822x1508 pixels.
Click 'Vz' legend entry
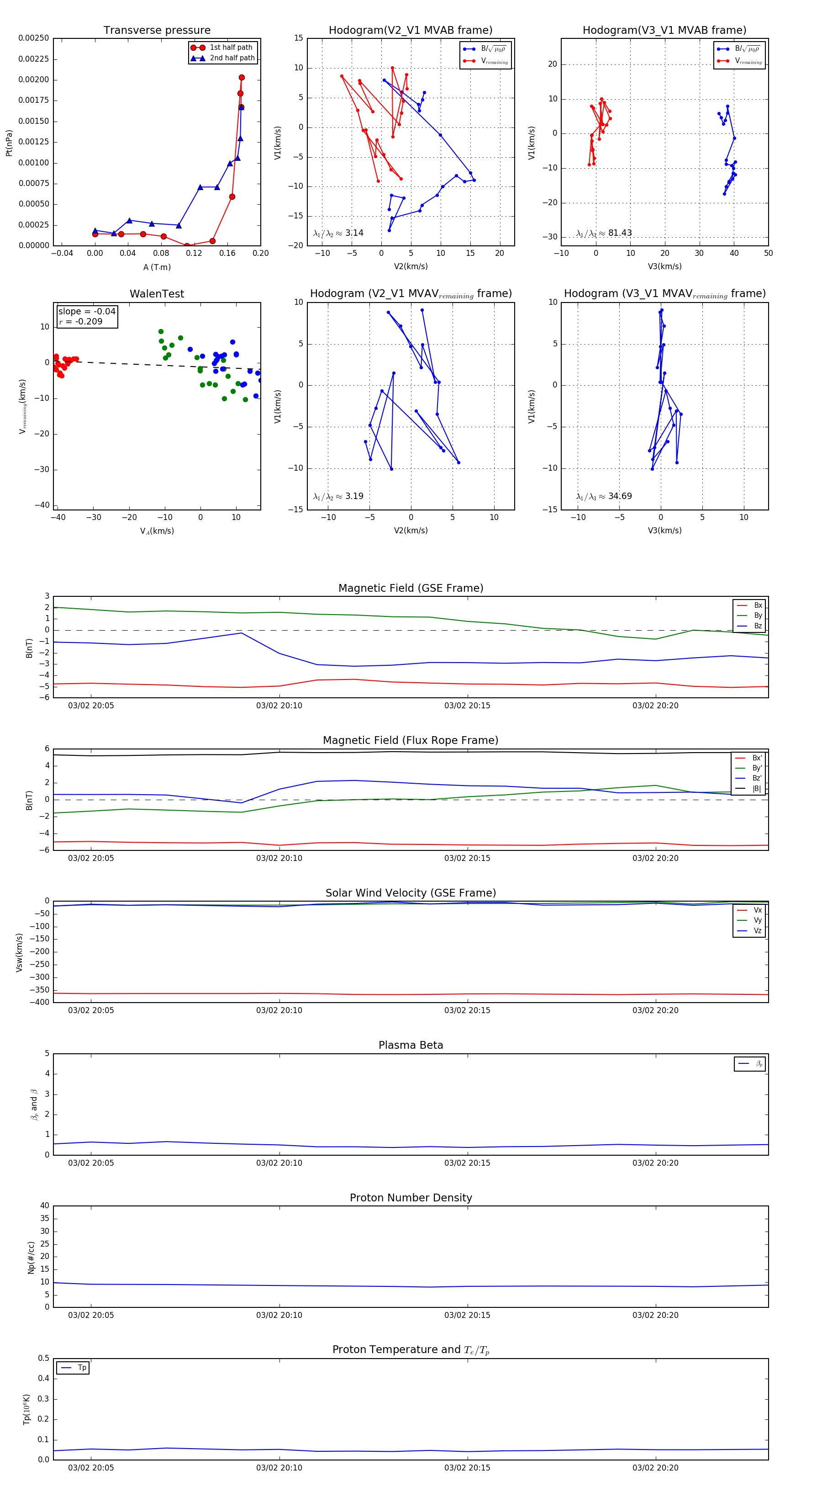(750, 931)
